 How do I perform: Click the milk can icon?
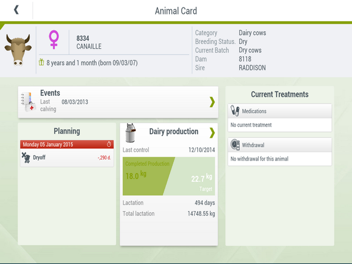(x=130, y=133)
